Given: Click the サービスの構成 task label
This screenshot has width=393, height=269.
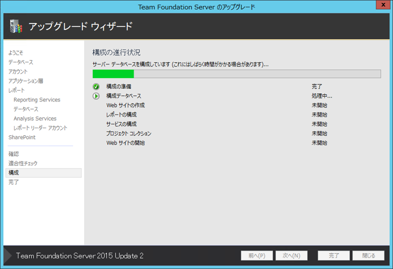Looking at the screenshot, I should [x=121, y=124].
